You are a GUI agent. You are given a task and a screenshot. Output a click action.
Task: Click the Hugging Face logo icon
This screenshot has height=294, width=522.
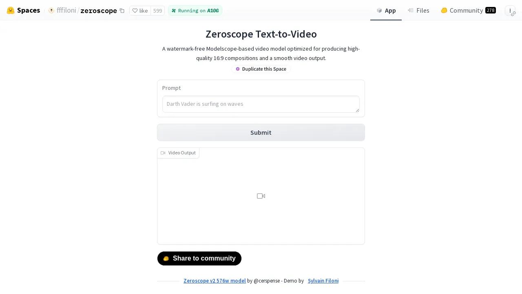point(11,11)
